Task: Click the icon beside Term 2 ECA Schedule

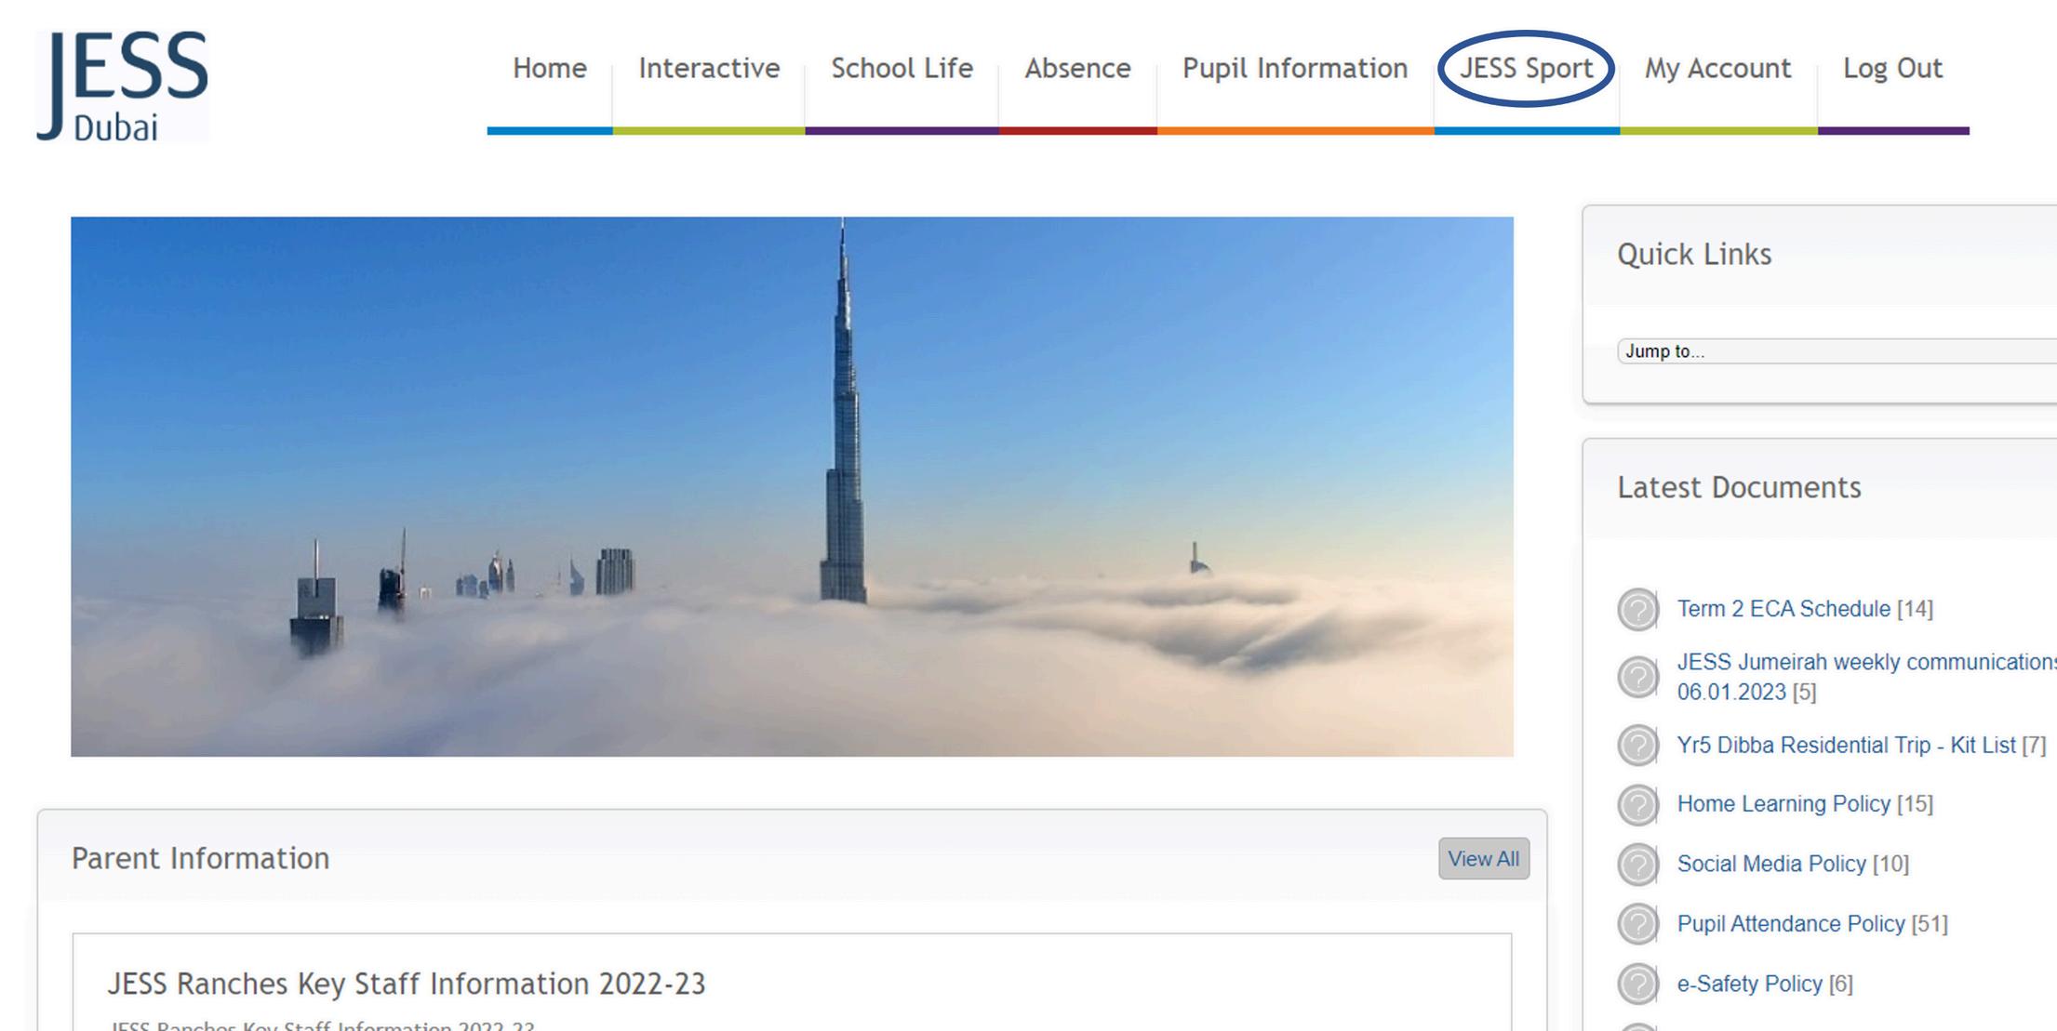Action: coord(1637,610)
